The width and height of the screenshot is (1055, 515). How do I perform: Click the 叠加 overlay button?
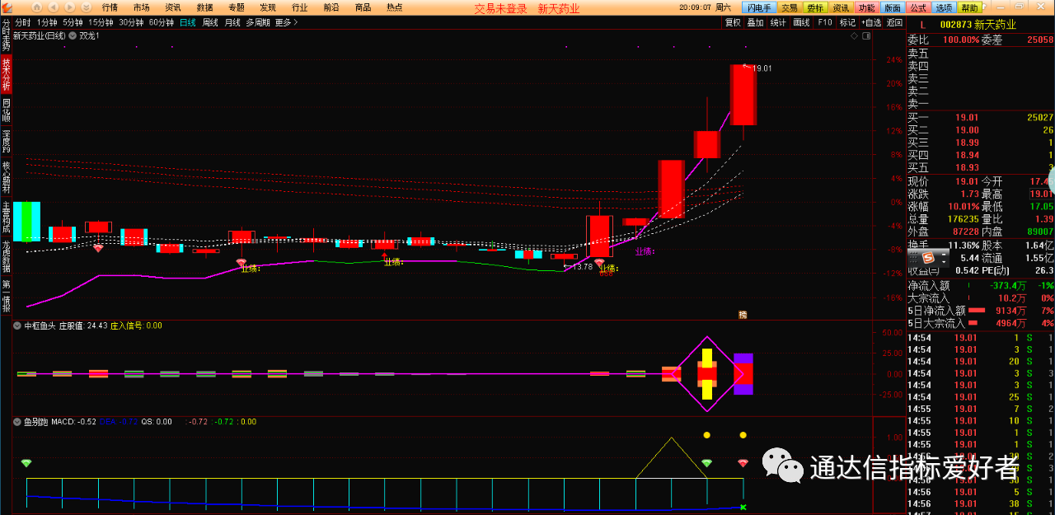pyautogui.click(x=755, y=22)
